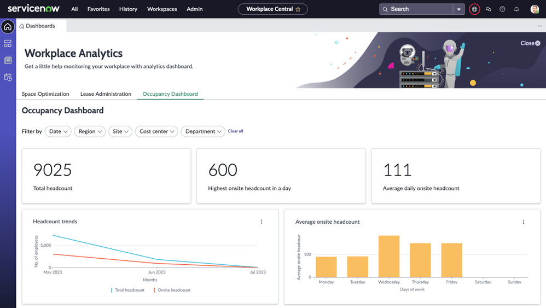Screen dimensions: 546x308
Task: Toggle Onsite headcount legend series
Action: tap(173, 290)
